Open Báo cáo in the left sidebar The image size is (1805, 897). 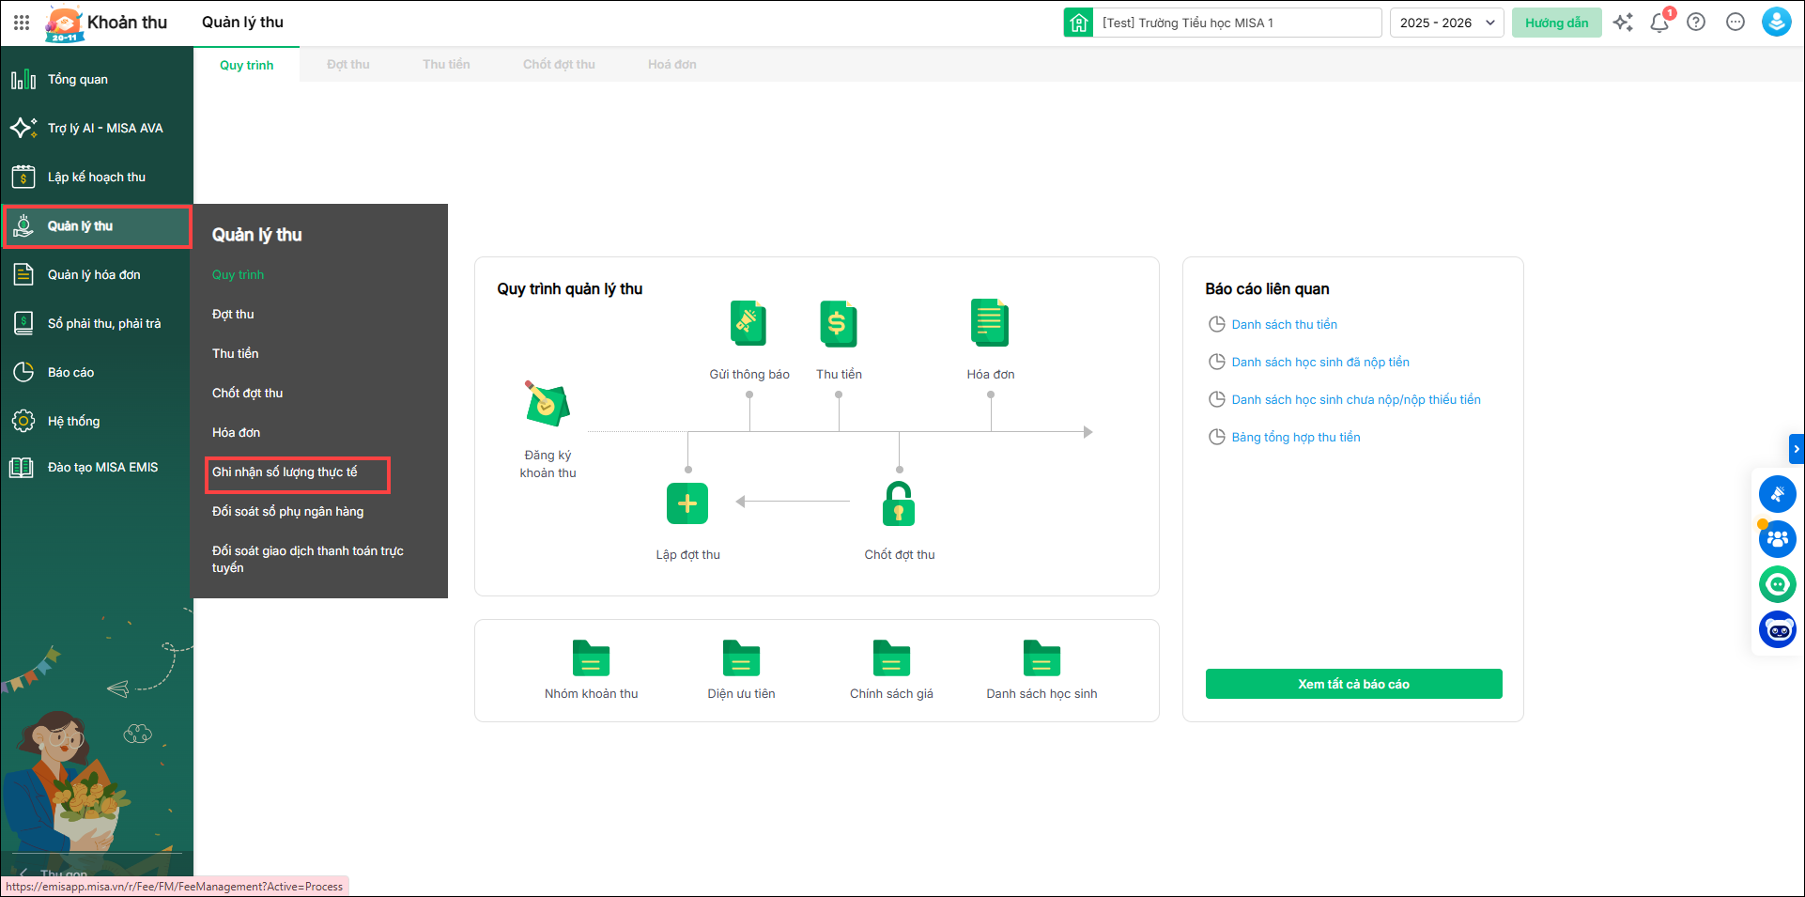[x=71, y=373]
